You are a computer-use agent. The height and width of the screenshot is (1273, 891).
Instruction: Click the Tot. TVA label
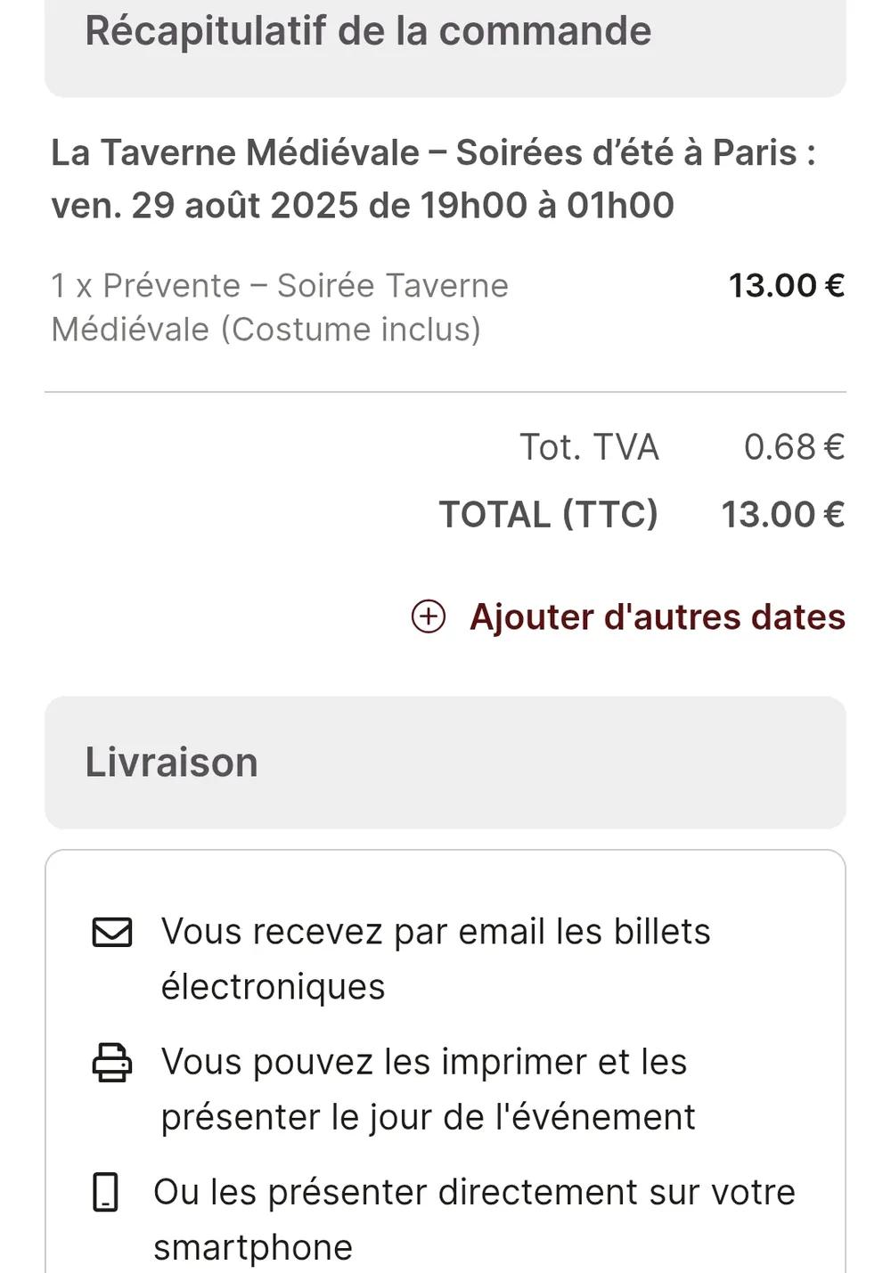pos(589,447)
